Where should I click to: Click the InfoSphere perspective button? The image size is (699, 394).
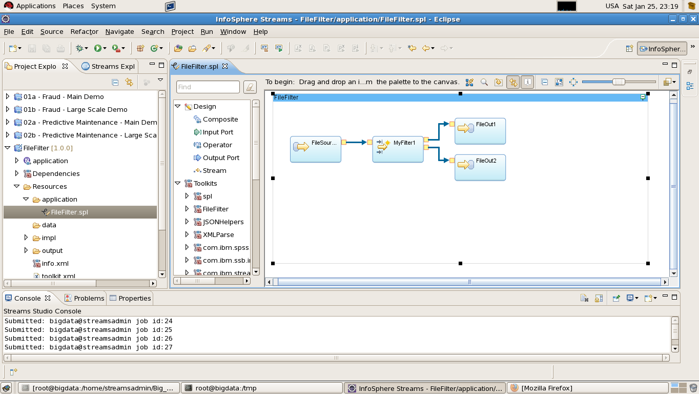(x=662, y=49)
